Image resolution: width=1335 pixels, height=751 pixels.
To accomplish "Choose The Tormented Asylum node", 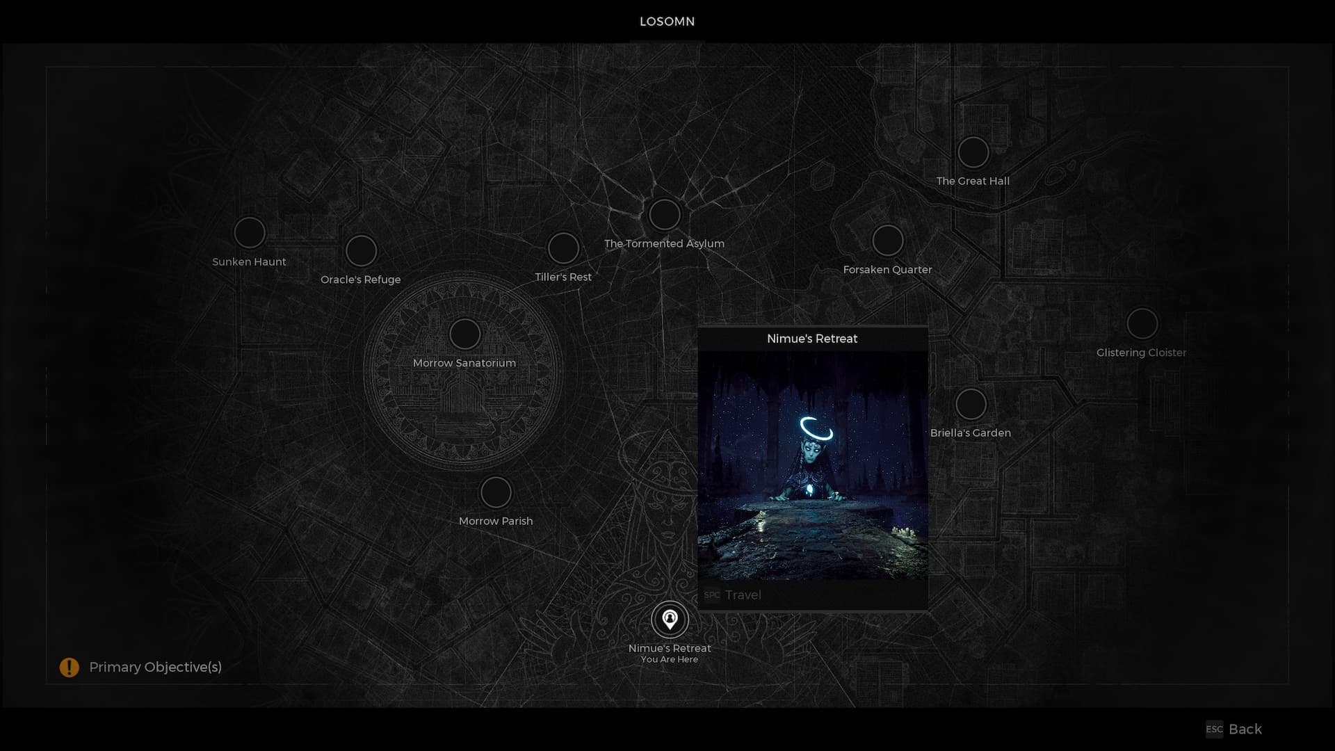I will point(664,215).
